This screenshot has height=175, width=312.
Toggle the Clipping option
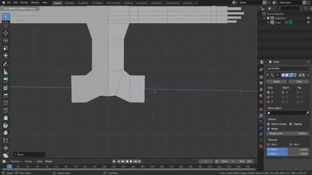point(291,124)
